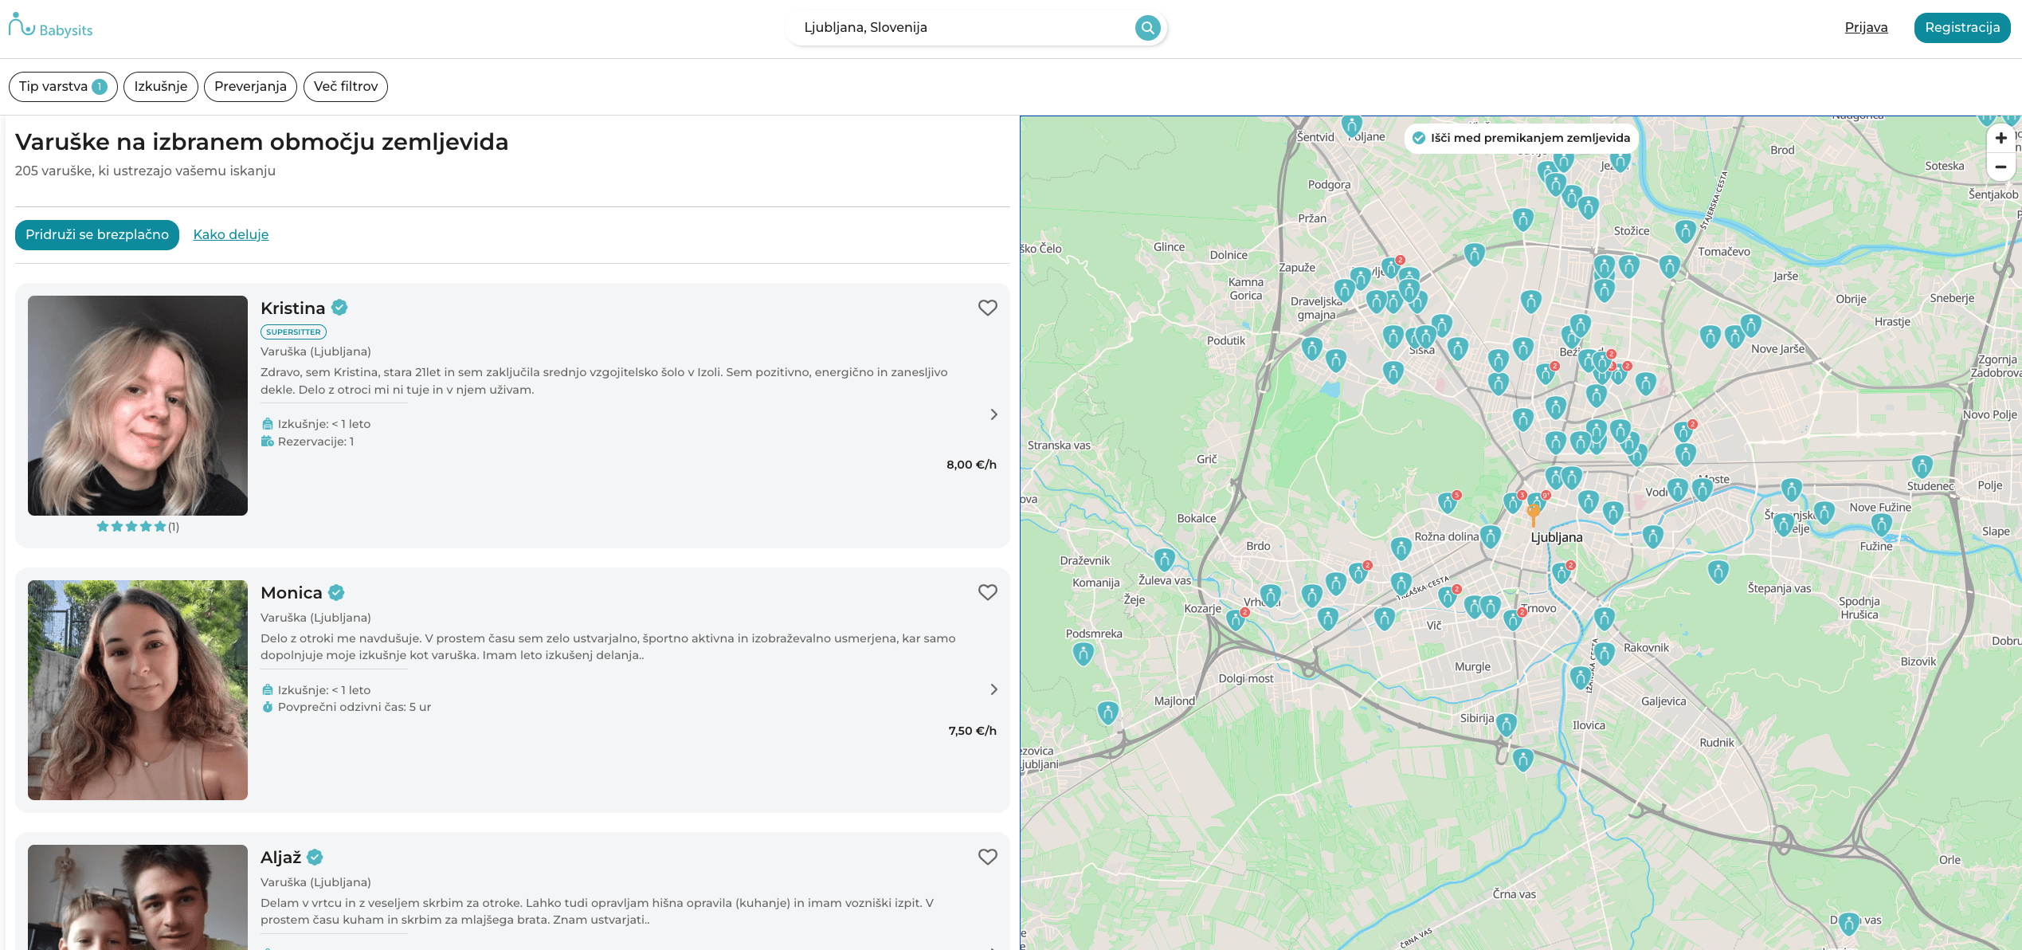
Task: Click babysitter pin near Podsmreka
Action: 1083,654
